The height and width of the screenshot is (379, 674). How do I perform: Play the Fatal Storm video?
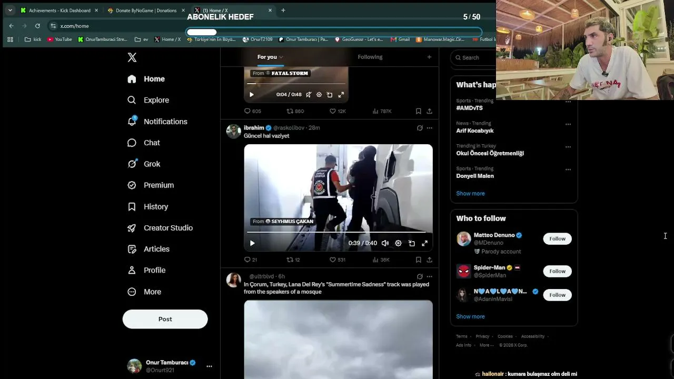(x=251, y=95)
